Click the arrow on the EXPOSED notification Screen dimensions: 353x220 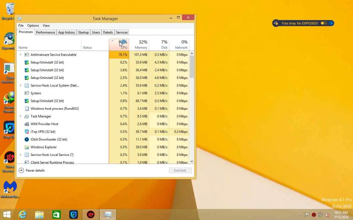(x=331, y=23)
